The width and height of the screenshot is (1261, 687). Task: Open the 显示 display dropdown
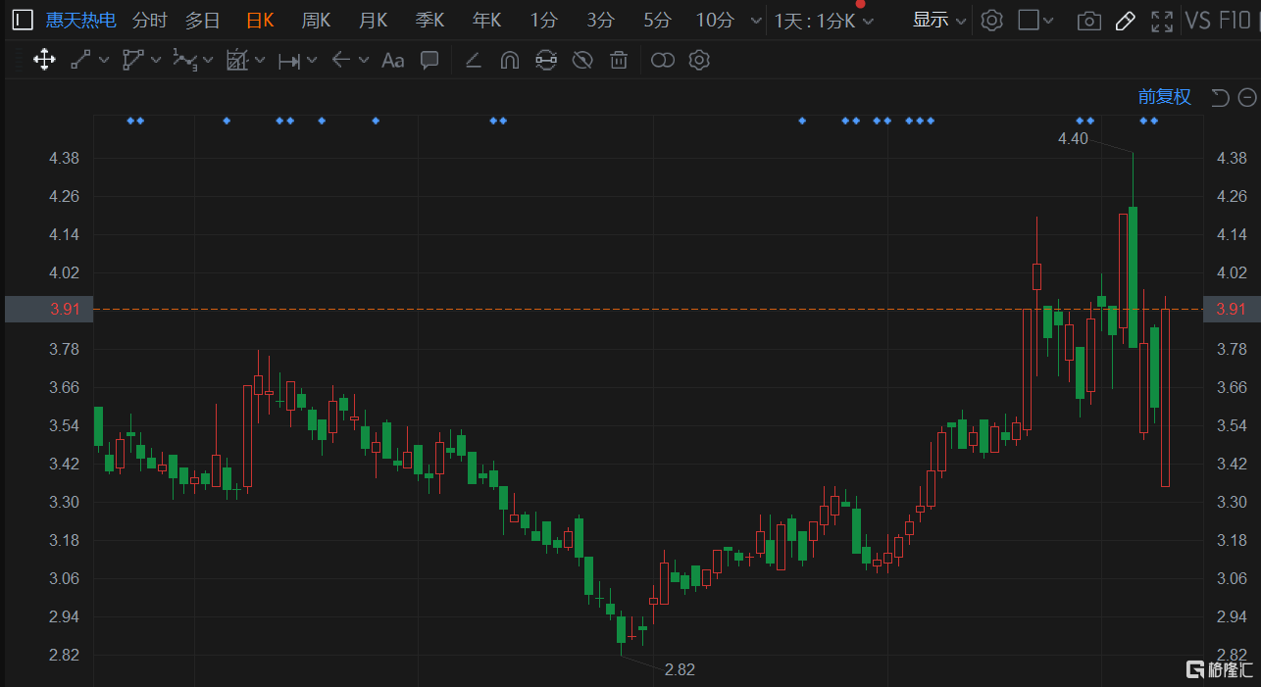coord(939,20)
